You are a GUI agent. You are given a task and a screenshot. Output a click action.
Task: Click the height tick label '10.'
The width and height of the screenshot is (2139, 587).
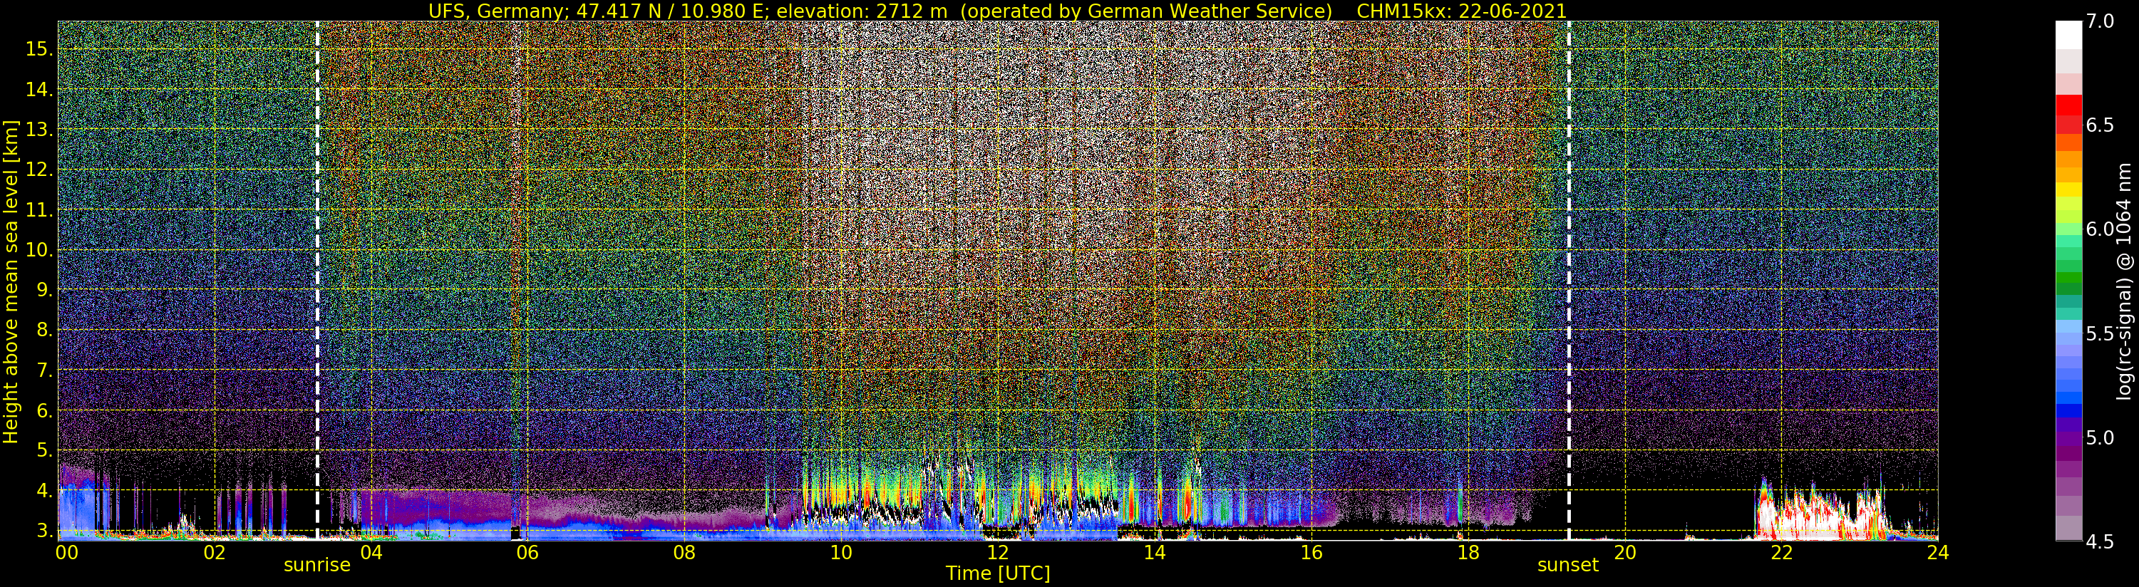[x=39, y=250]
